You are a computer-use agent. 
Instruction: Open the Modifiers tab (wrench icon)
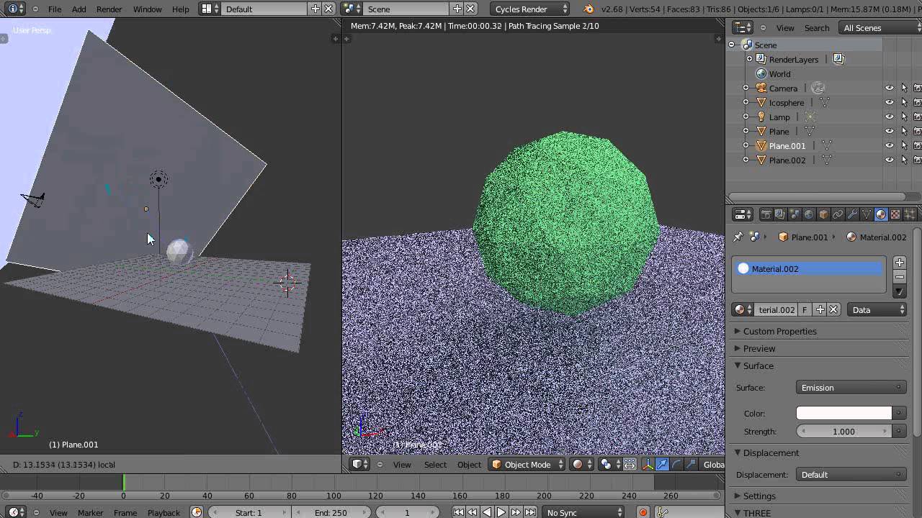click(x=852, y=214)
